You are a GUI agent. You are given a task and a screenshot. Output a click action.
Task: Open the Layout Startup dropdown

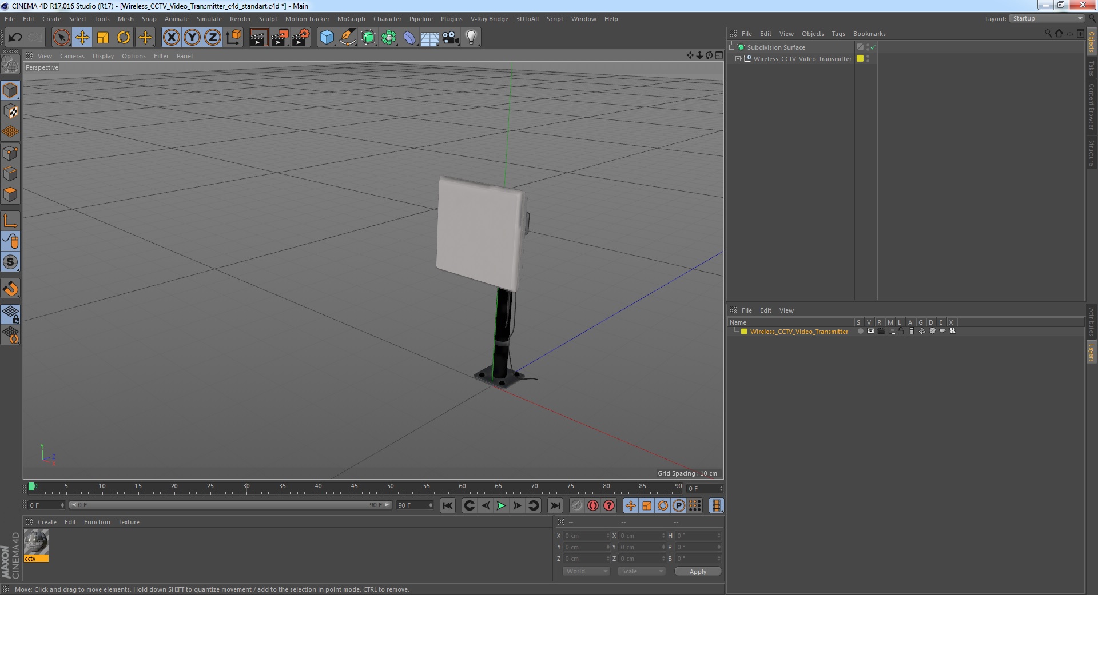tap(1047, 19)
